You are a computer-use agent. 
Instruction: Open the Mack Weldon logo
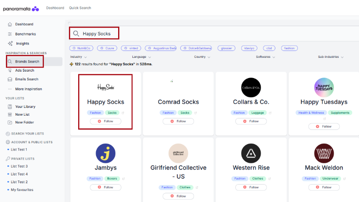pyautogui.click(x=324, y=153)
